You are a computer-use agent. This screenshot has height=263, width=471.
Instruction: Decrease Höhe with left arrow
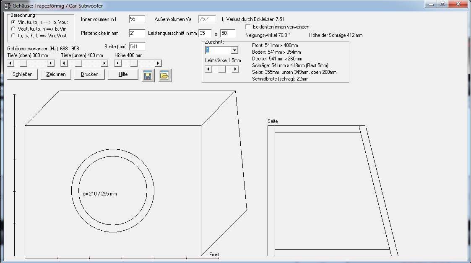tap(118, 63)
